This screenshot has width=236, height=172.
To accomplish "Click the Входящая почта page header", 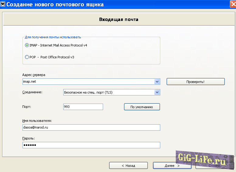I will [119, 19].
